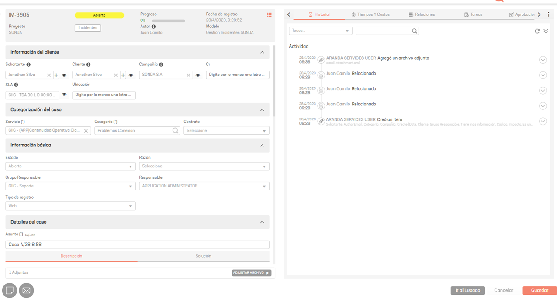Collapse the Información del cliente section
557x299 pixels.
click(x=262, y=52)
